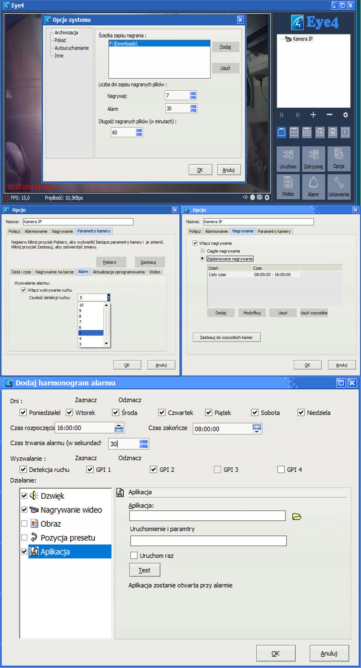Remove camera with minus icon

tap(329, 115)
